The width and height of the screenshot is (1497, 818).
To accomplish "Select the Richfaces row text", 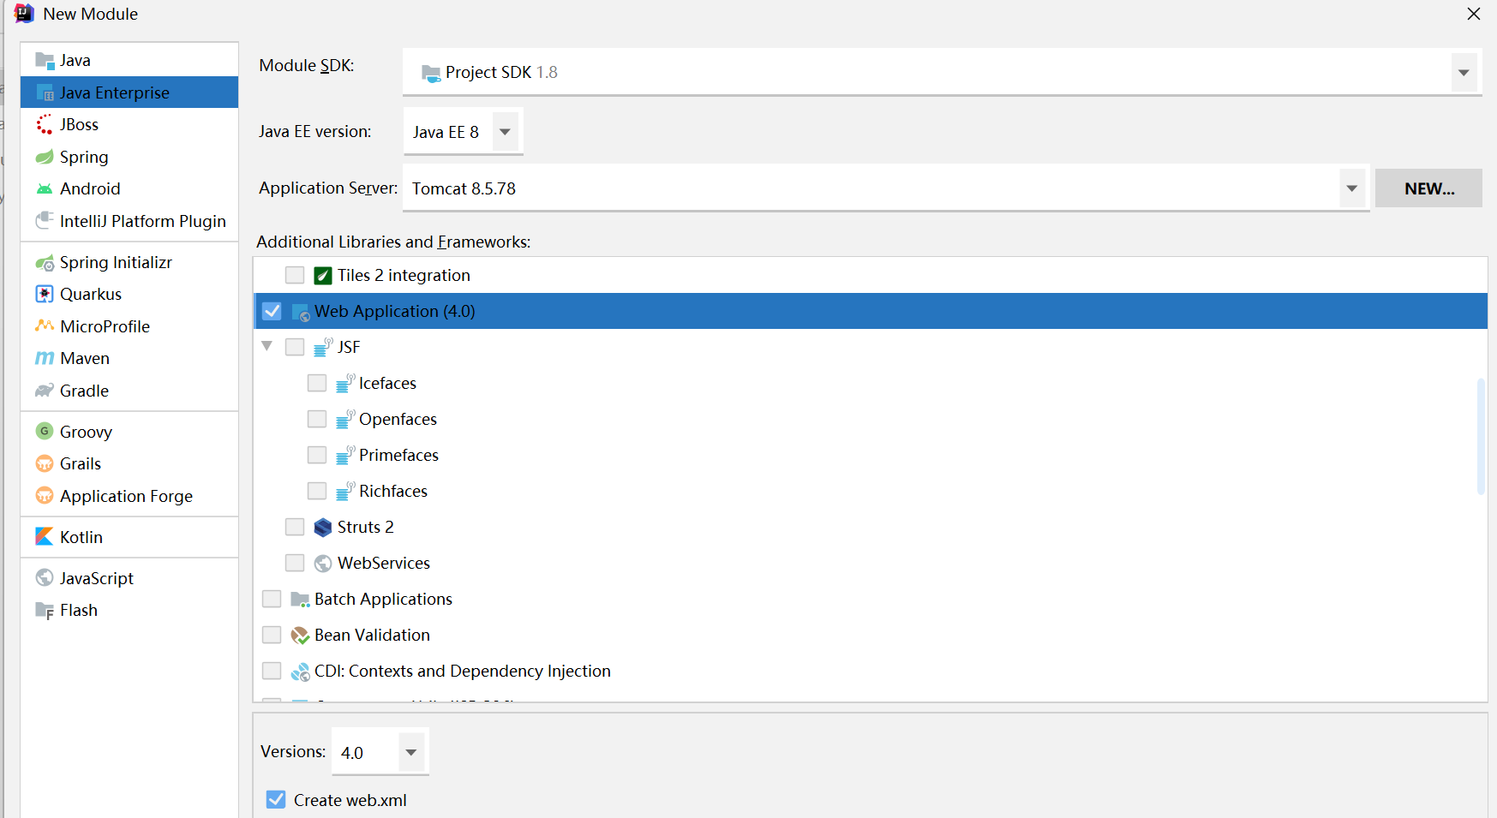I will (x=393, y=491).
